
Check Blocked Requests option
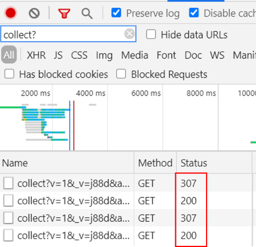(x=121, y=74)
